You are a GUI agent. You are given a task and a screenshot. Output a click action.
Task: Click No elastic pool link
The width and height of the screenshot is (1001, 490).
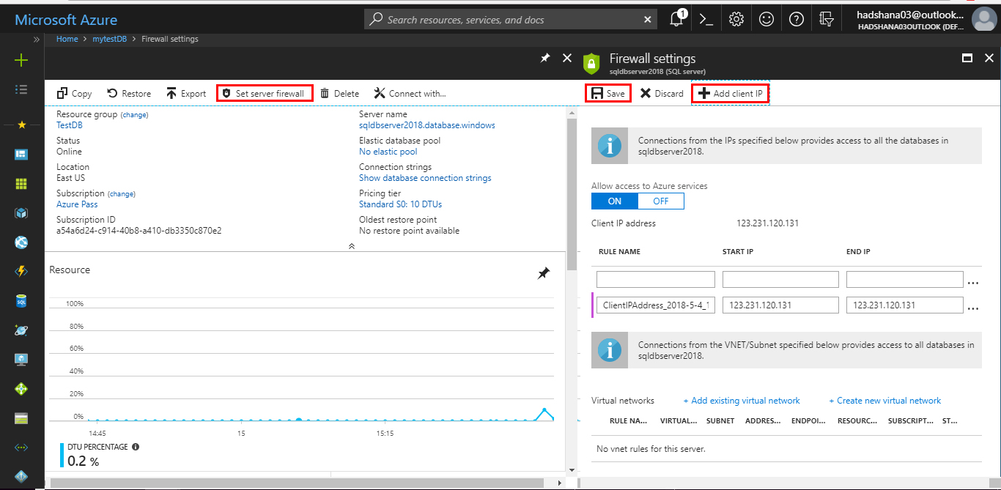(388, 152)
